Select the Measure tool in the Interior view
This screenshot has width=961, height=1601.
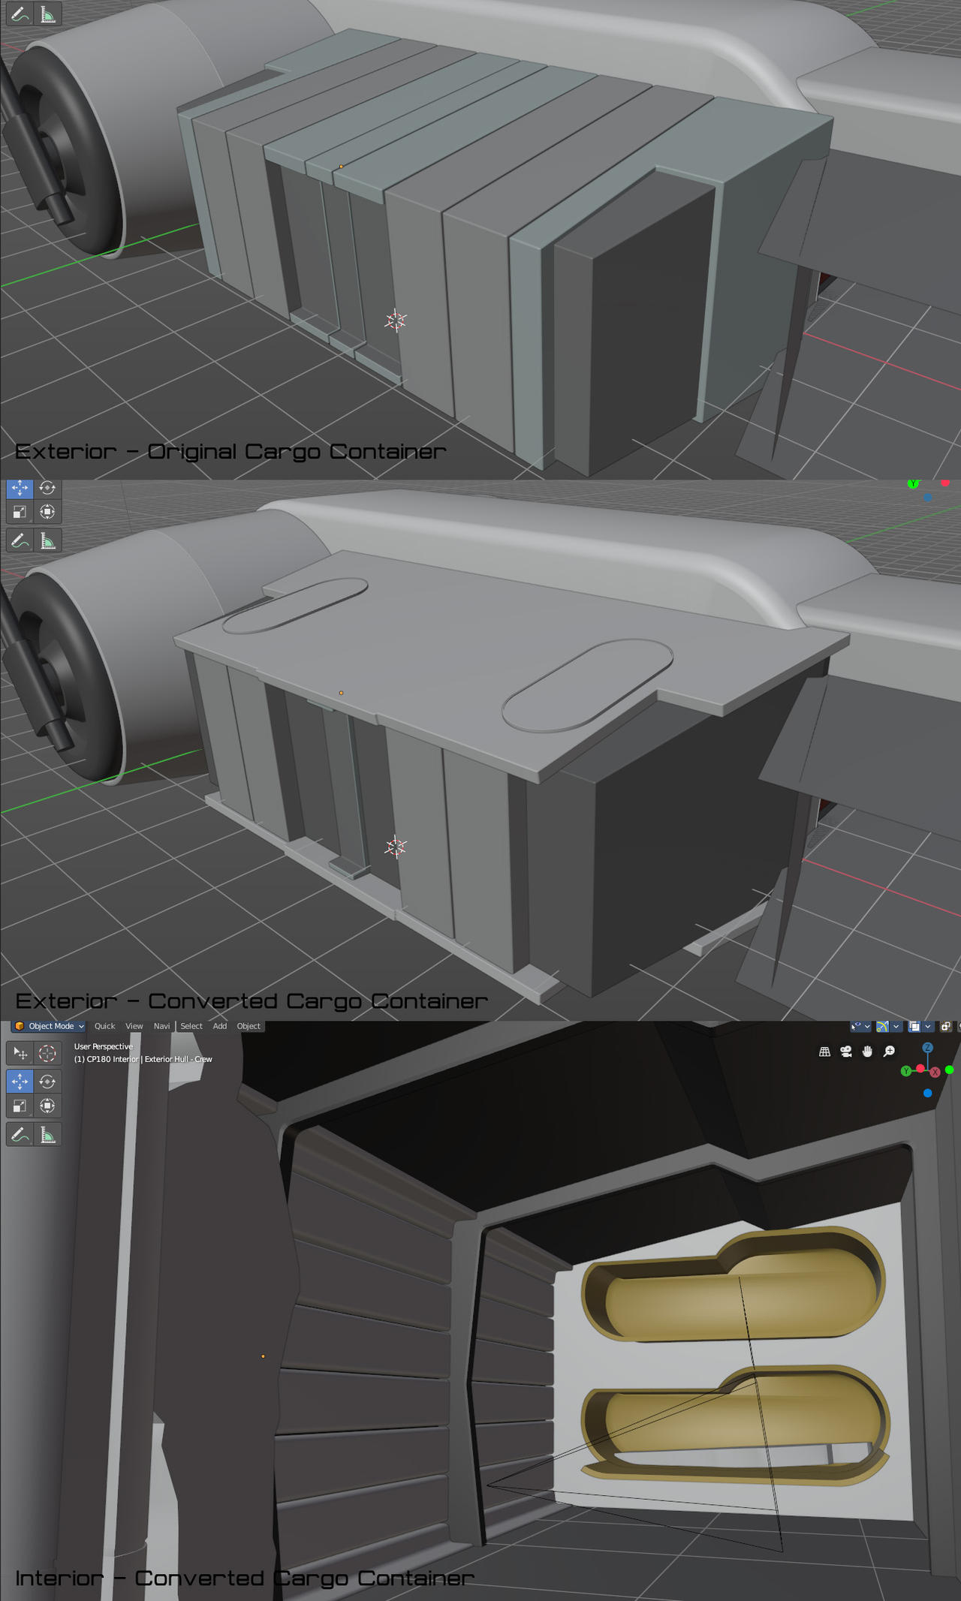pyautogui.click(x=47, y=1134)
